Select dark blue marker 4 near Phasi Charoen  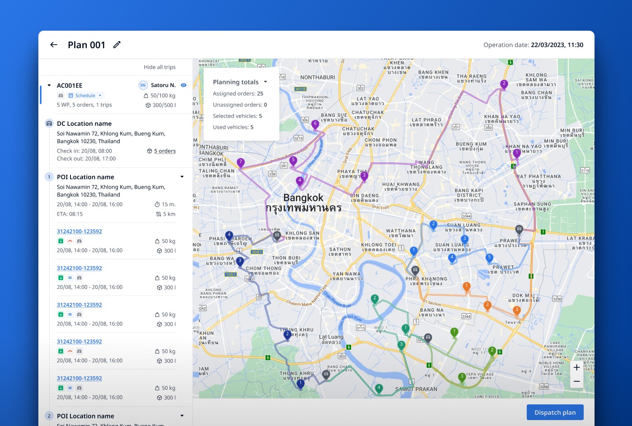click(229, 236)
